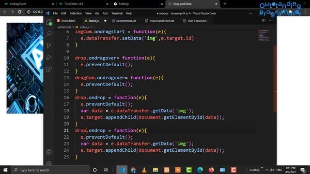The width and height of the screenshot is (310, 174).
Task: Open Task View on the taskbar
Action: tap(106, 170)
